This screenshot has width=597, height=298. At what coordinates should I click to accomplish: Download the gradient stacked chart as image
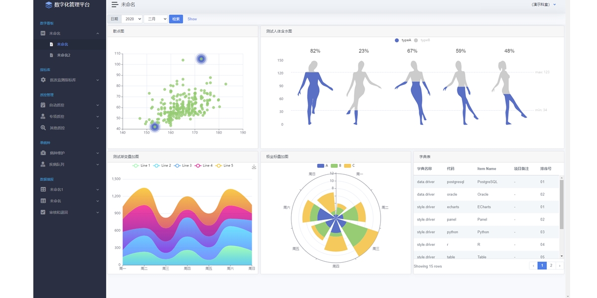click(254, 167)
